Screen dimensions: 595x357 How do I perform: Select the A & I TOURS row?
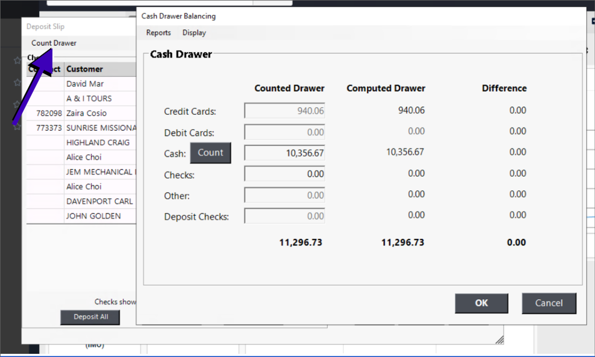click(x=89, y=98)
